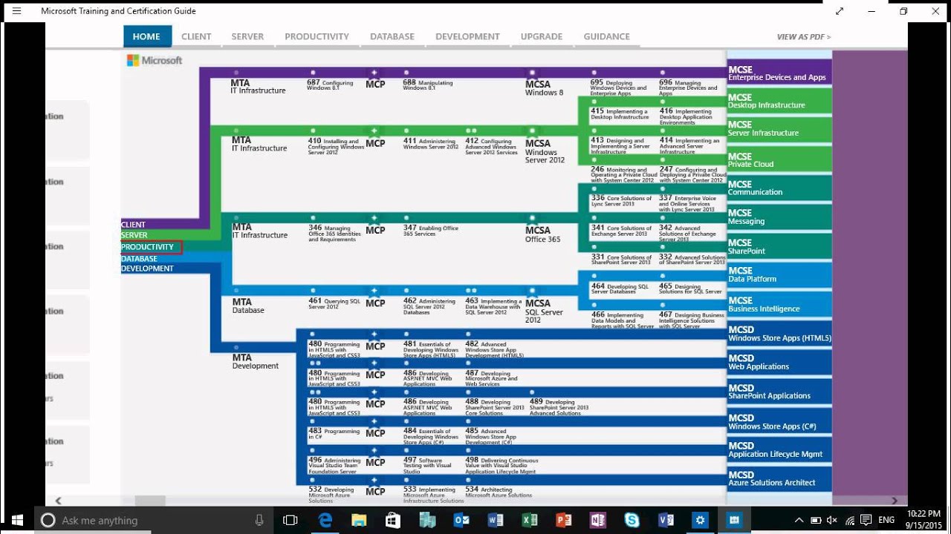Click the VIEW AS PDF link
951x534 pixels.
coord(804,36)
